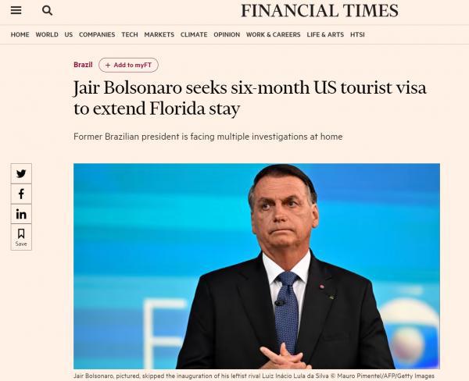Open the World section
469x381 pixels.
[x=47, y=35]
